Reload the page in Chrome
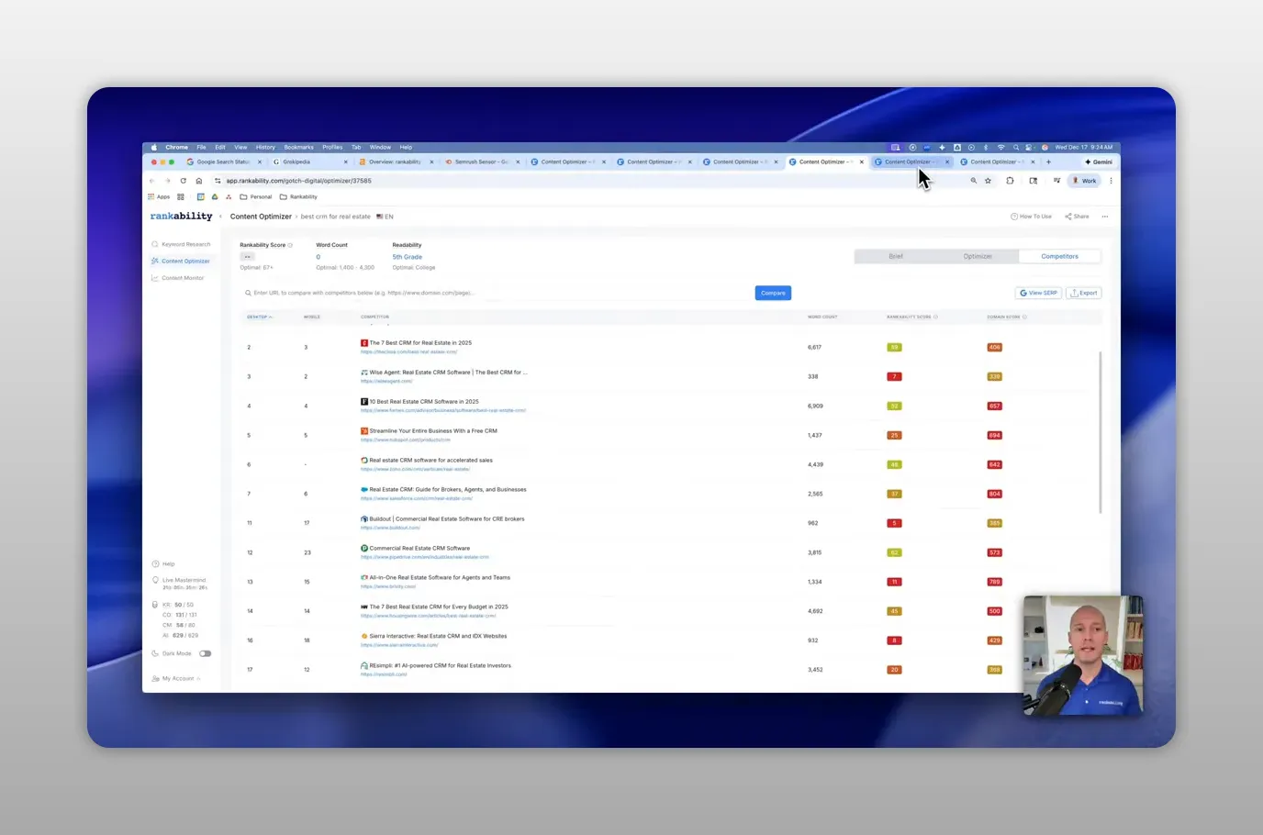The width and height of the screenshot is (1263, 835). click(184, 181)
